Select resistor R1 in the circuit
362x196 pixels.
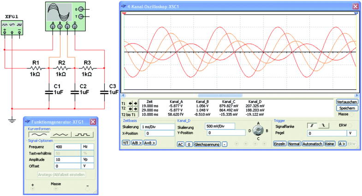36,68
